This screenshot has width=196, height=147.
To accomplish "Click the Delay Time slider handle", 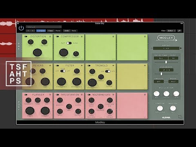I will click(166, 62).
